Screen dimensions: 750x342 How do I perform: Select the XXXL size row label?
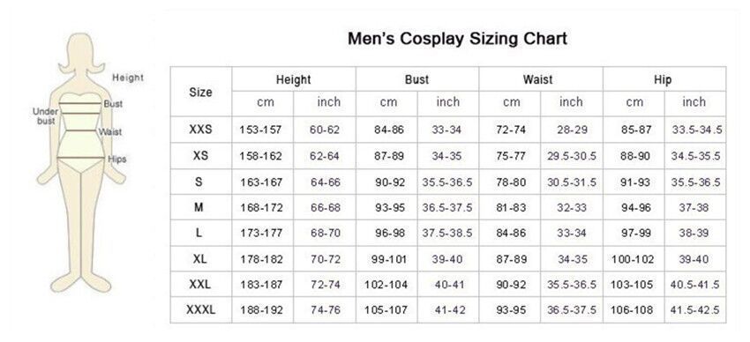(x=201, y=310)
